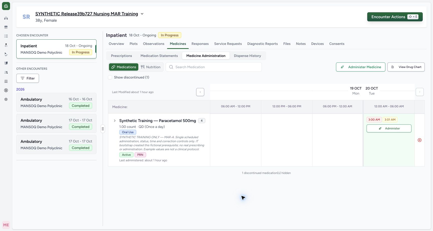Click the 2026 year label
433x231 pixels.
[20, 89]
